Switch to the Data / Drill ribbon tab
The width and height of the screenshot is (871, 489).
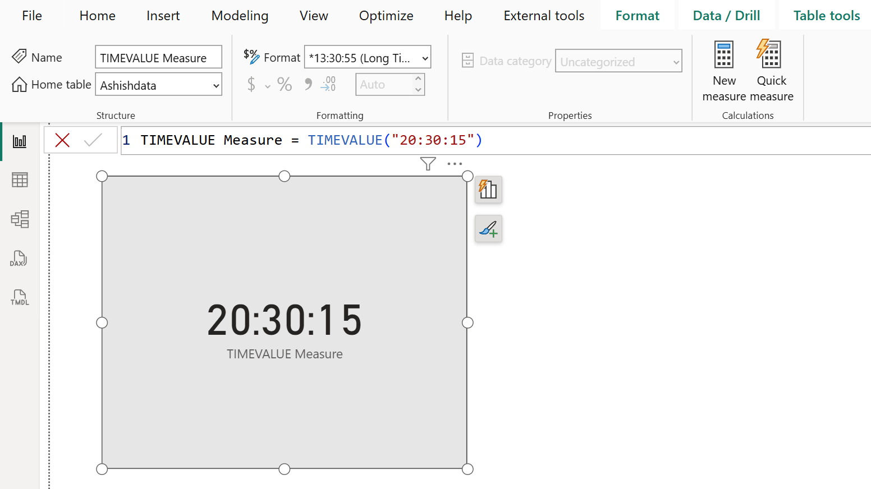point(726,15)
